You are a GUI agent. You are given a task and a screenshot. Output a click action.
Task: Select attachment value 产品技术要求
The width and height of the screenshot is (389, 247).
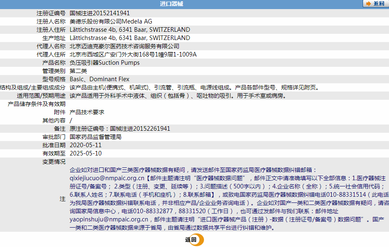click(87, 112)
